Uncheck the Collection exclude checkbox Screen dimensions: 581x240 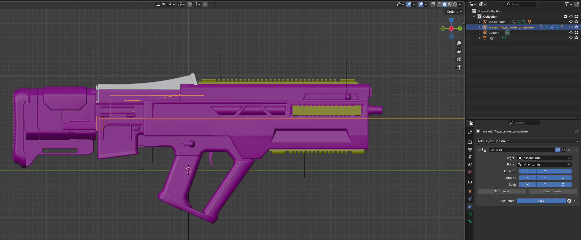[565, 16]
